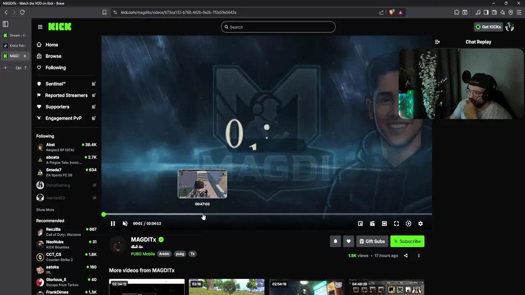Open the 02:34:12 video thumbnail

tap(147, 287)
